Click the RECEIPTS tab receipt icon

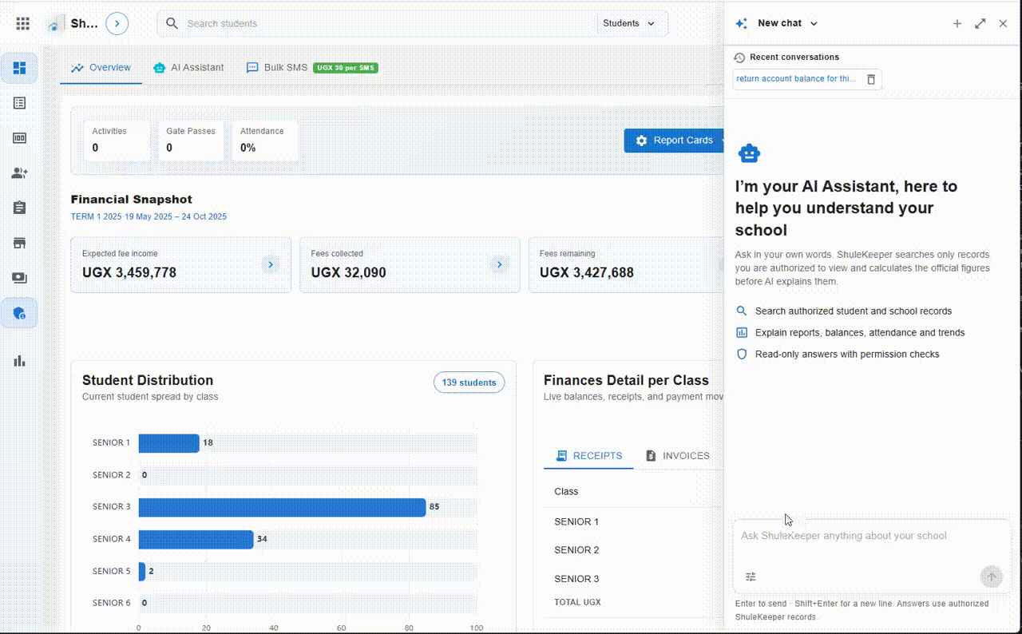point(561,456)
